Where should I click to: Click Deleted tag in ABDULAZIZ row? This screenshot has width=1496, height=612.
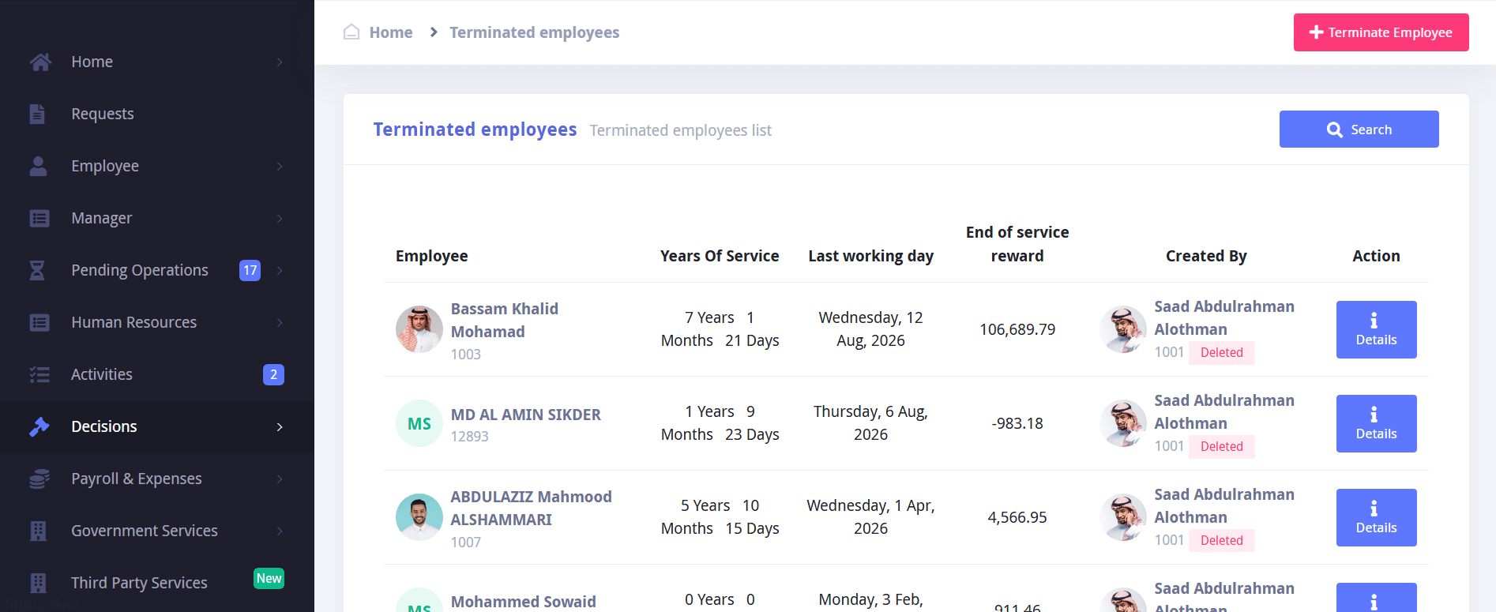coord(1221,540)
